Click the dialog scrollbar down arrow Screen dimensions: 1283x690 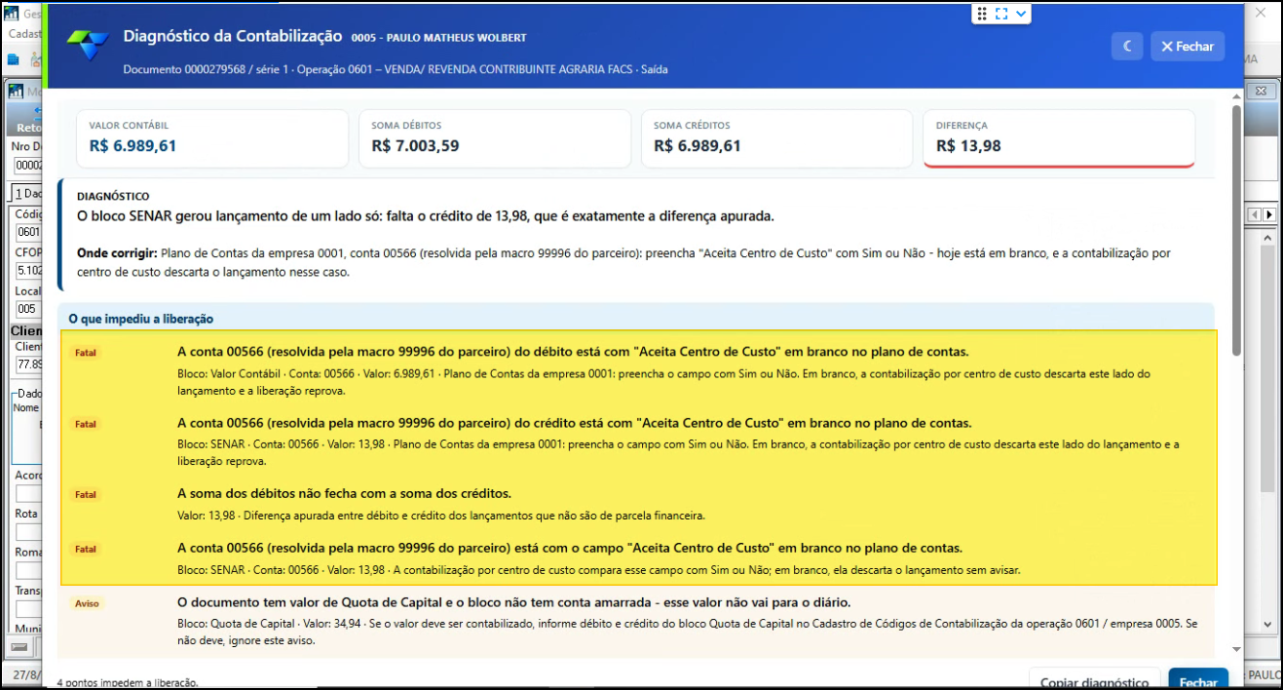tap(1237, 648)
